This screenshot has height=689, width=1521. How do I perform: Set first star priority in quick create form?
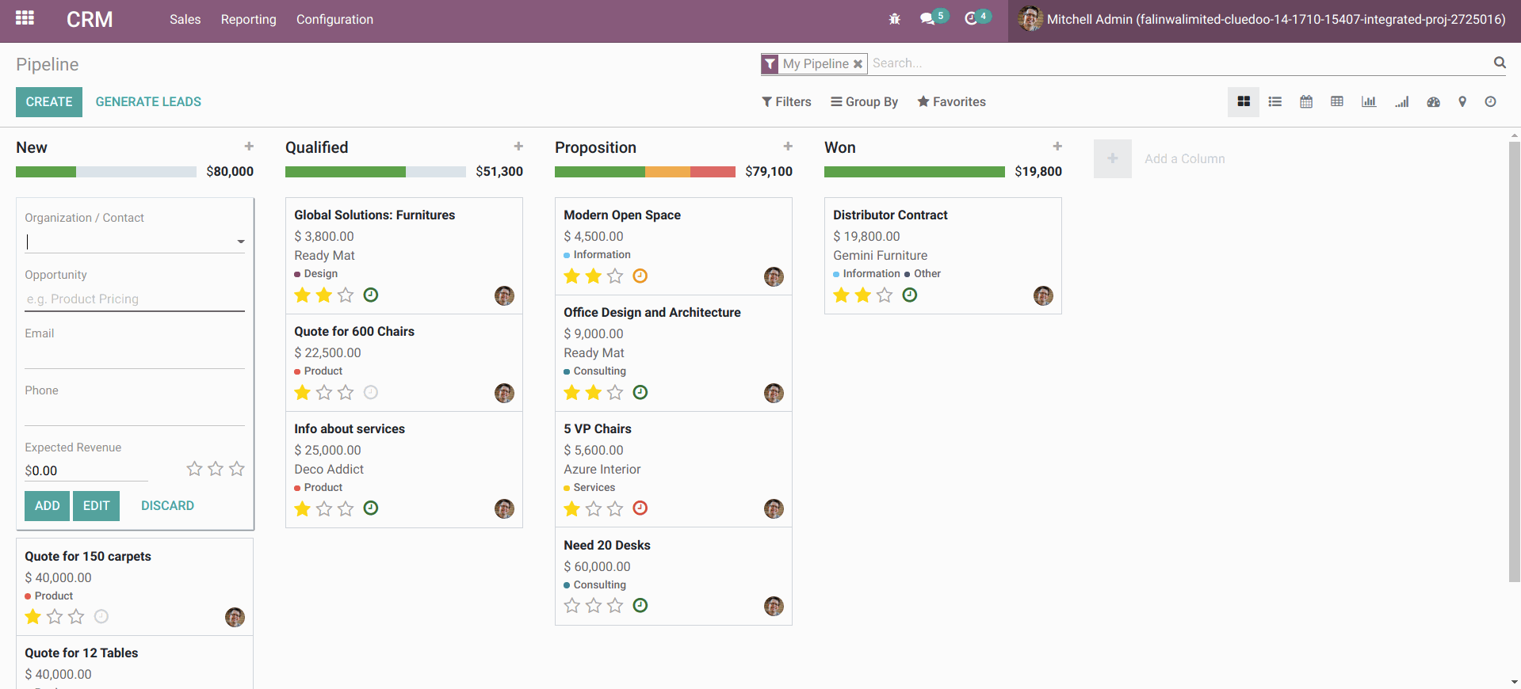194,469
